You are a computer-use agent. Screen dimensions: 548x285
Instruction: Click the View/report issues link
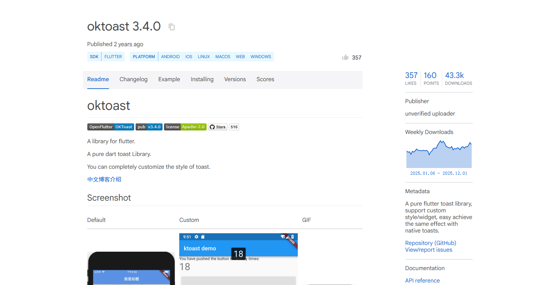point(428,250)
